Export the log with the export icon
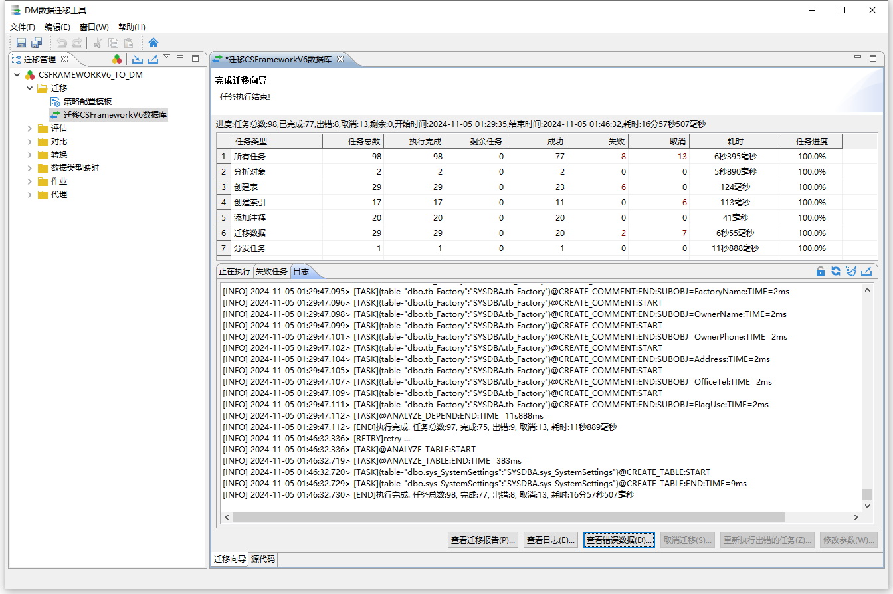The image size is (893, 594). pos(866,271)
